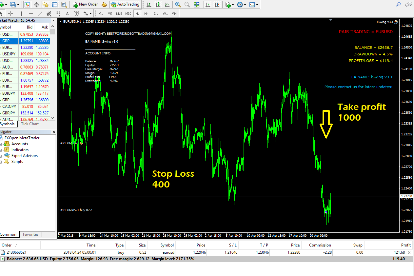This screenshot has width=414, height=276.
Task: Switch to the Tick Chart tab
Action: [30, 124]
